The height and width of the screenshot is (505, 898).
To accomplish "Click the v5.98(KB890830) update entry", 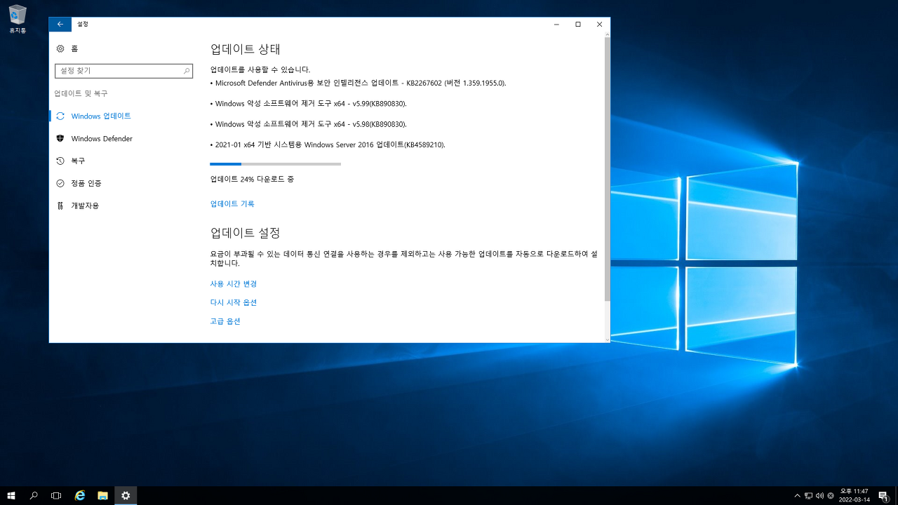I will pyautogui.click(x=311, y=124).
